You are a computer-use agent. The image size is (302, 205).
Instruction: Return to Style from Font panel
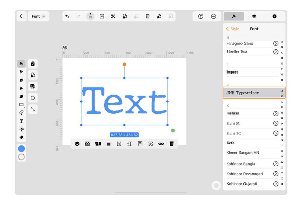232,29
